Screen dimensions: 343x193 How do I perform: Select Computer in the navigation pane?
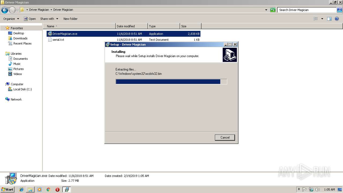tap(14, 84)
